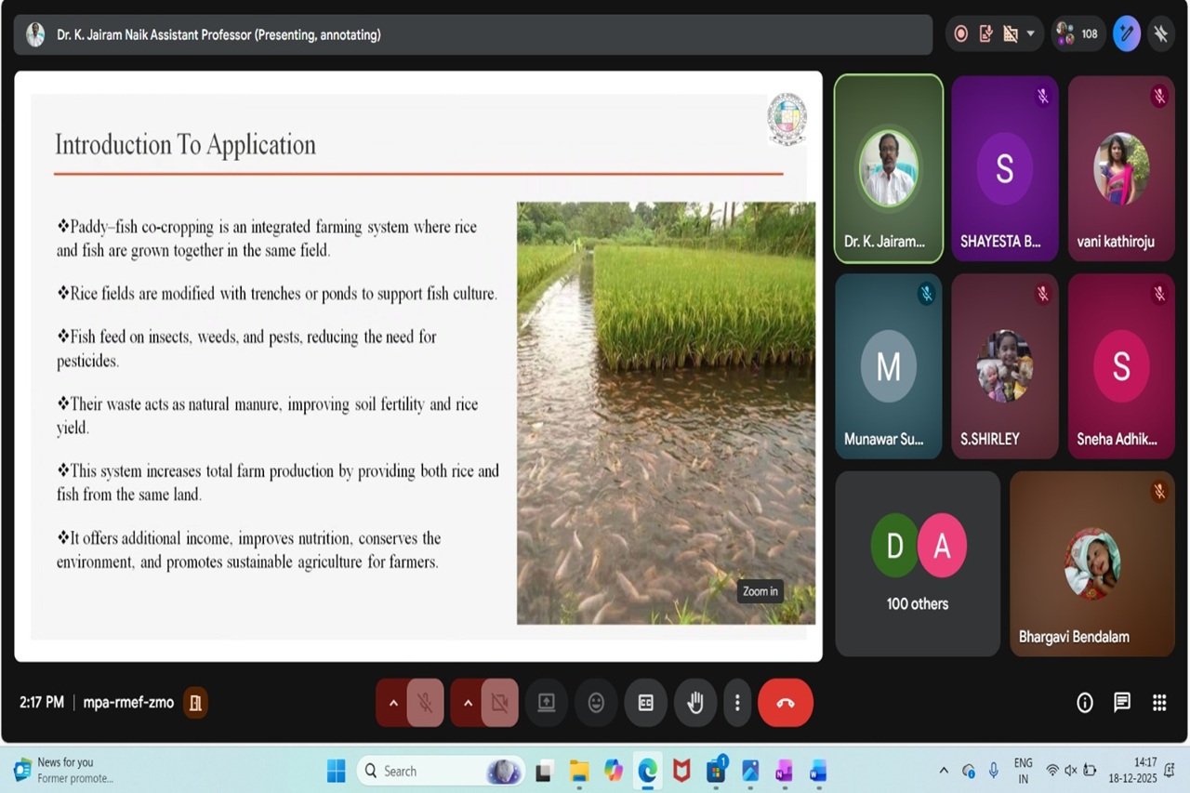1190x793 pixels.
Task: Click the unpin presentation icon
Action: 1160,34
